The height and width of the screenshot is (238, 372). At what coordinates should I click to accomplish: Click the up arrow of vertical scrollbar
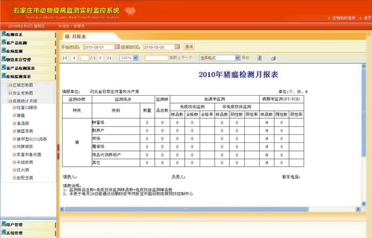(364, 67)
